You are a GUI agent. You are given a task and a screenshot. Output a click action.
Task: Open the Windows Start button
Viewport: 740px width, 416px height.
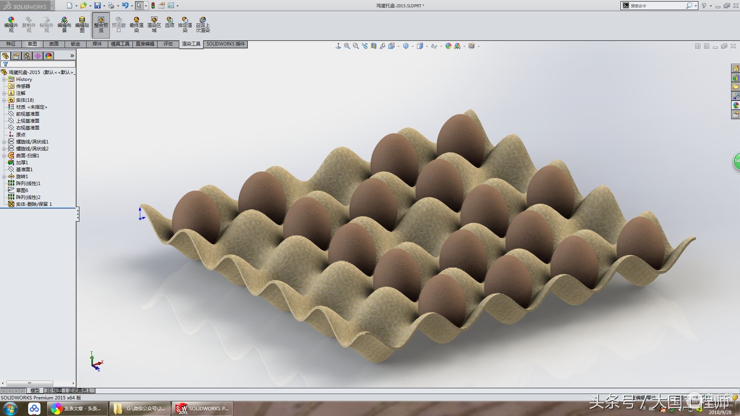pos(10,409)
